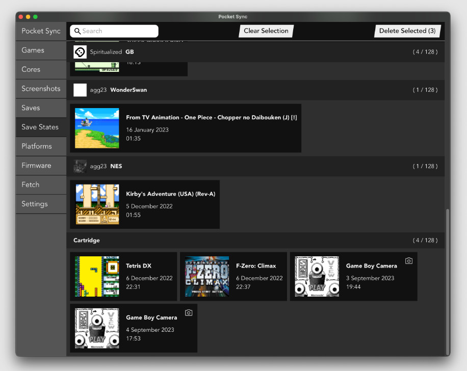Image resolution: width=467 pixels, height=371 pixels.
Task: Click Kirby's Adventure (USA) (Rev-A) title
Action: (x=171, y=194)
